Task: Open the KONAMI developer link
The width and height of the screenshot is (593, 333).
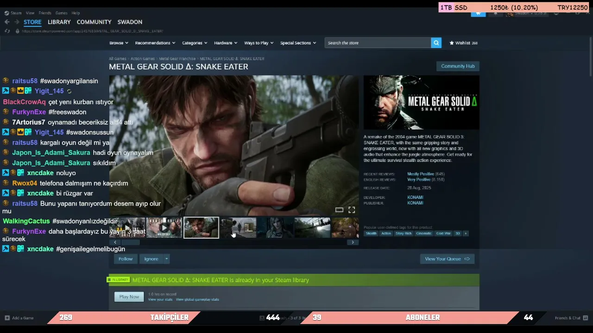Action: pos(415,197)
